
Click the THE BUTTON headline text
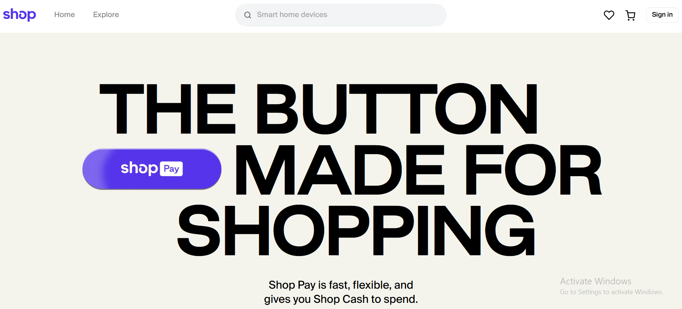(318, 109)
